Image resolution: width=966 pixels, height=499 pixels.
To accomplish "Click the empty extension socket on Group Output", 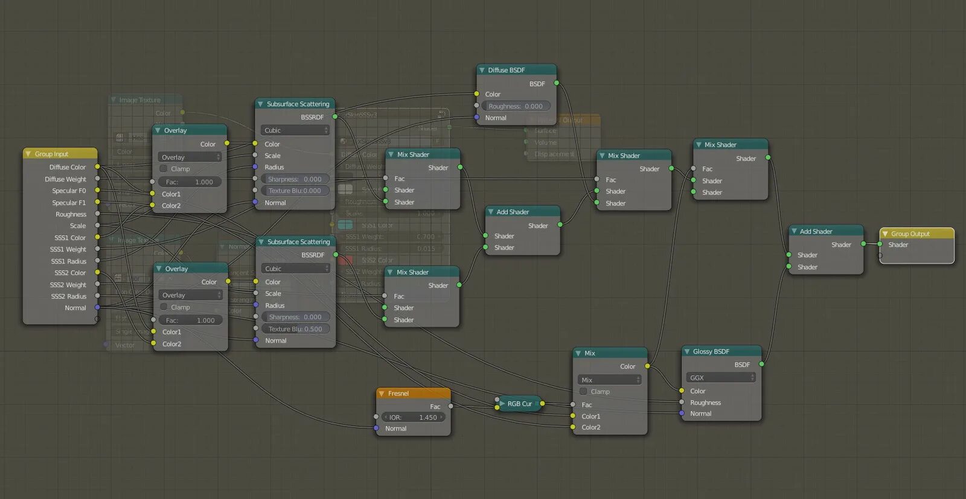I will point(880,256).
